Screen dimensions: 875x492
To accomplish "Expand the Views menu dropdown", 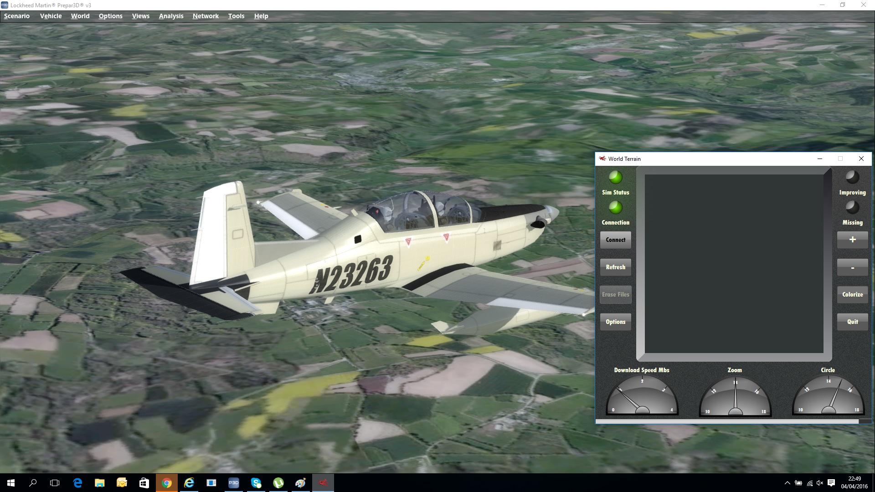I will coord(140,16).
